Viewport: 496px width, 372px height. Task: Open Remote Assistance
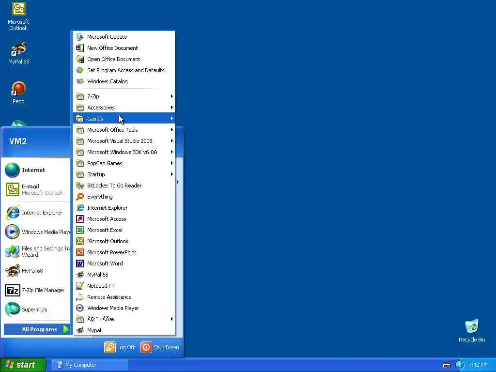pyautogui.click(x=124, y=297)
